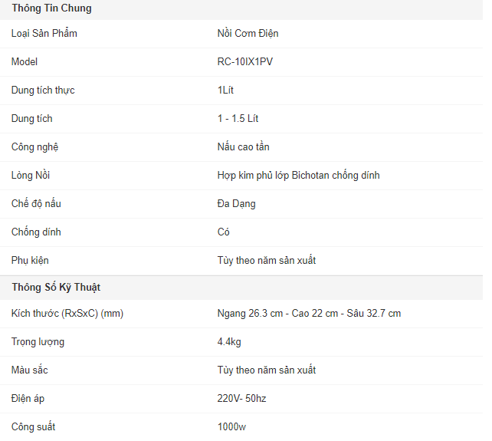The image size is (492, 441).
Task: Click the 'Thông Tin Chung' section header
Action: point(51,8)
